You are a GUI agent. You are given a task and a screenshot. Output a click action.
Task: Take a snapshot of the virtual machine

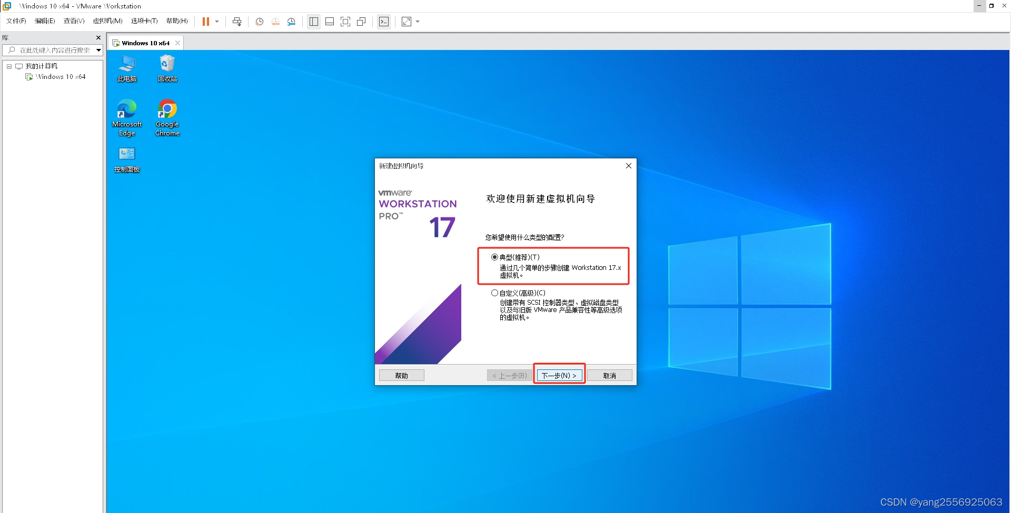tap(259, 22)
